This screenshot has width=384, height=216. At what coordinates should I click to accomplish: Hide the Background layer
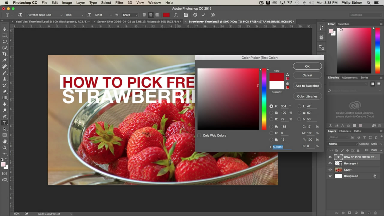(x=330, y=176)
